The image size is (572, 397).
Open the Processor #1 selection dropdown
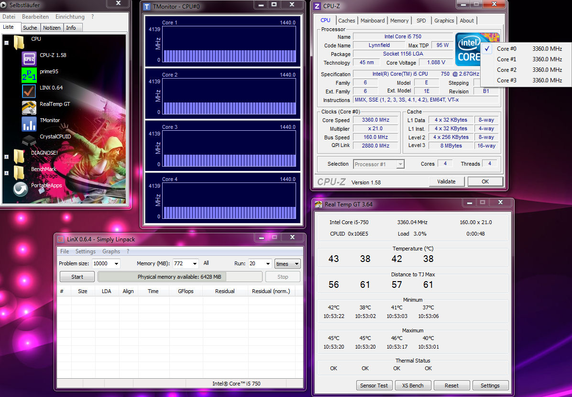[x=400, y=164]
